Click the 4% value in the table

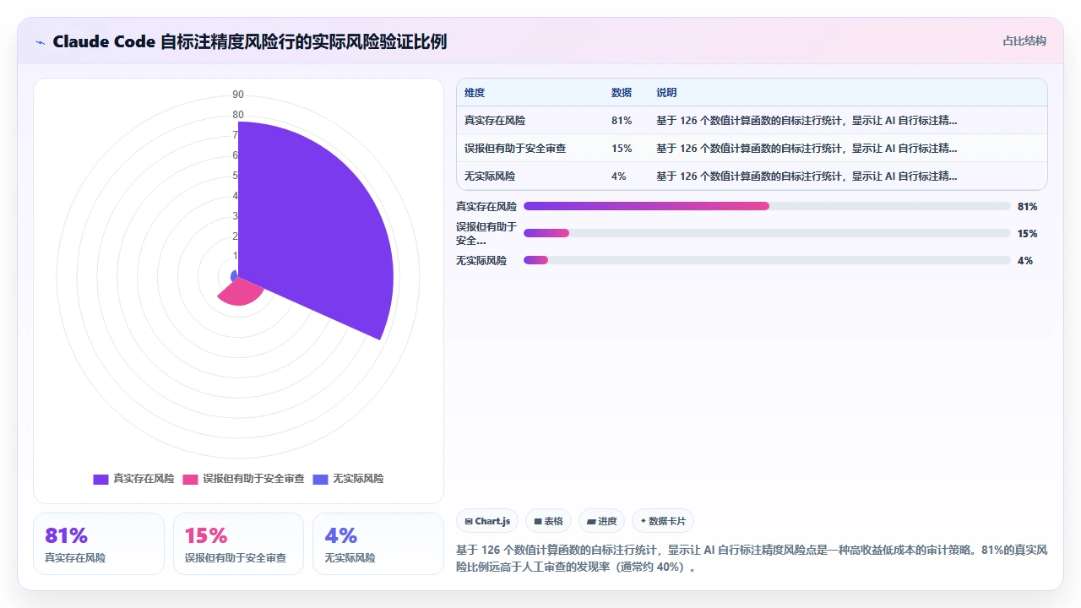click(x=619, y=176)
